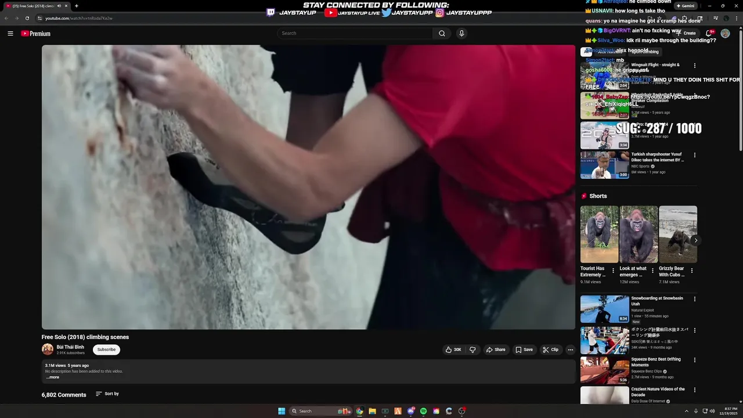Click the magnifier search button
This screenshot has height=418, width=743.
tap(442, 34)
